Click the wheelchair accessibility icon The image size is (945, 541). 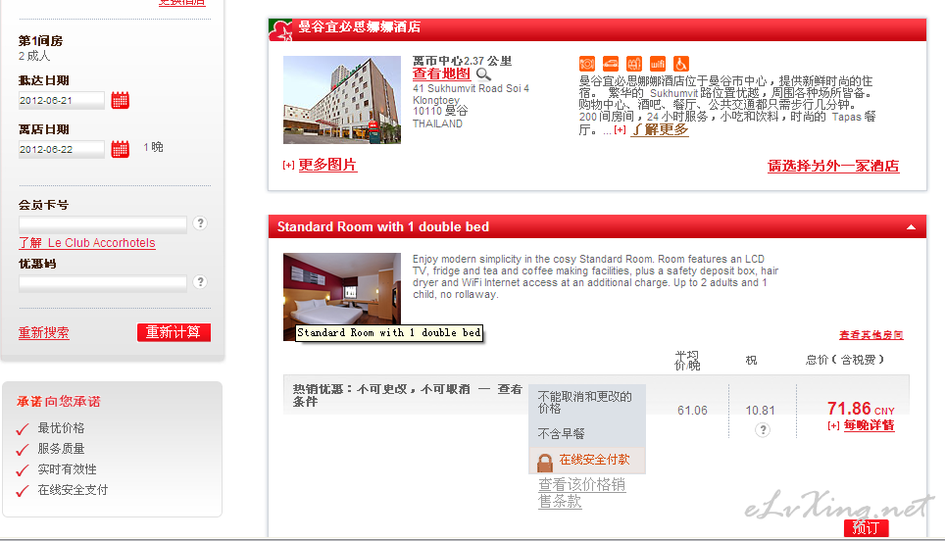[x=681, y=64]
